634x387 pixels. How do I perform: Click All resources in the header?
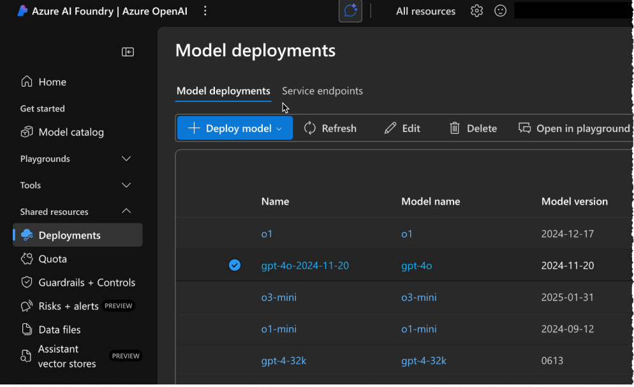pyautogui.click(x=425, y=11)
